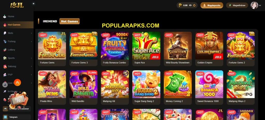Click the Magdeposito button

pos(212,5)
